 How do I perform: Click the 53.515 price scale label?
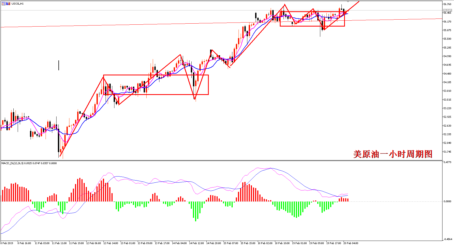point(447,100)
